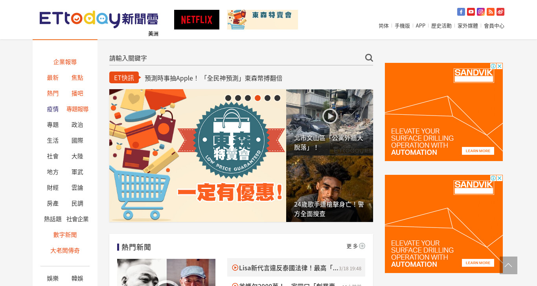537x286 pixels.
Task: Open the Weibo social icon
Action: pyautogui.click(x=500, y=12)
